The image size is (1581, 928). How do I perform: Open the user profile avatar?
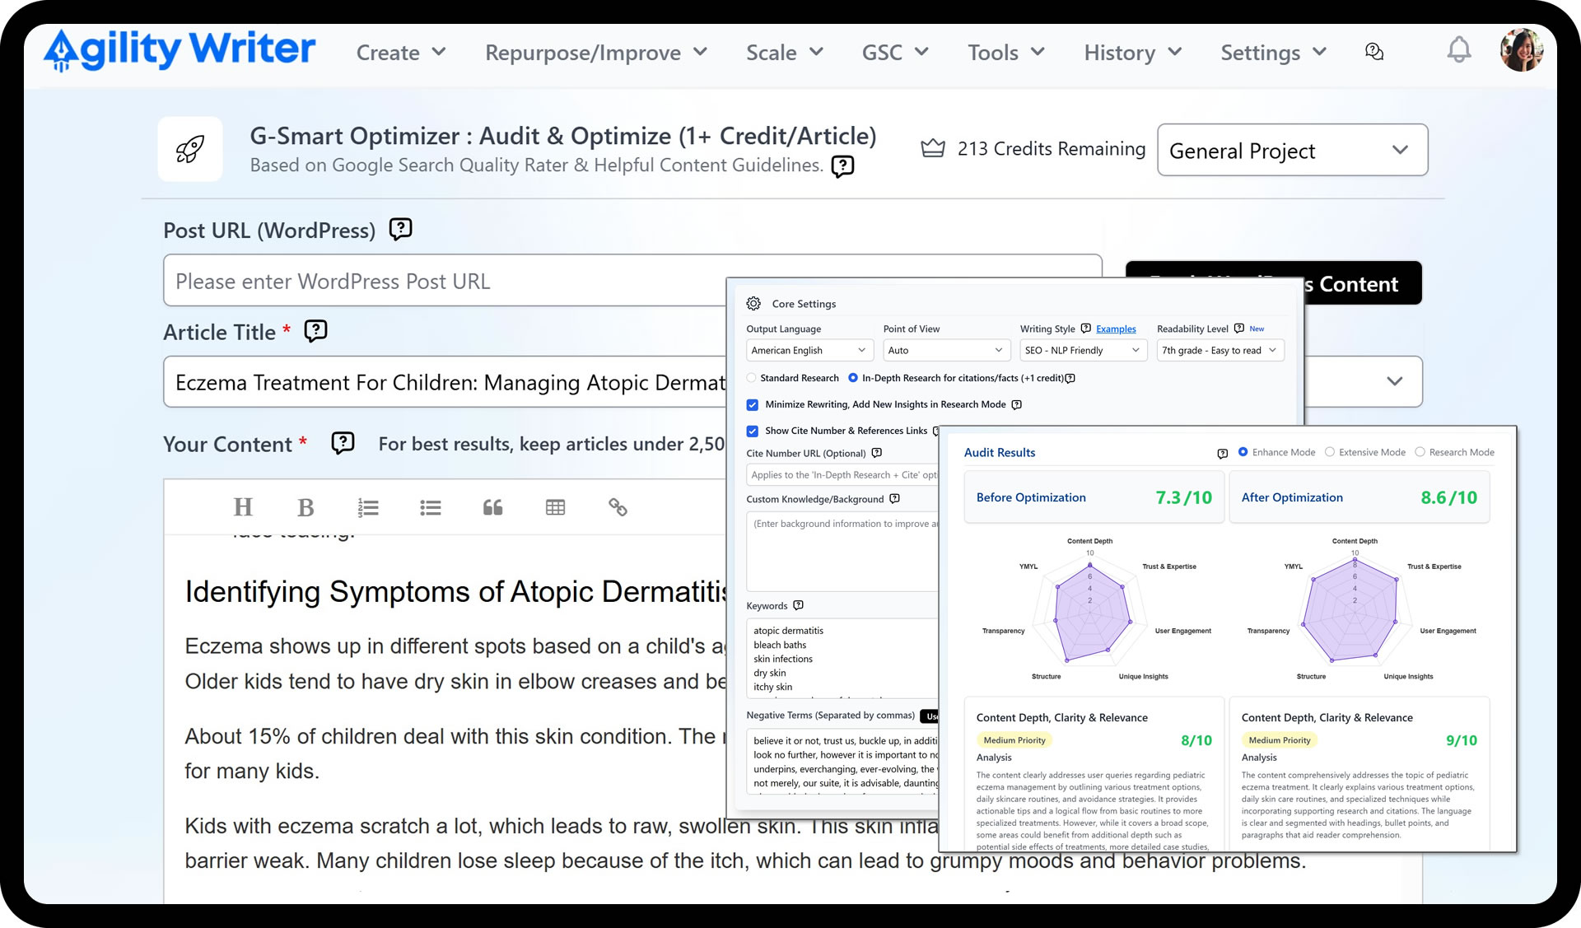pyautogui.click(x=1521, y=50)
